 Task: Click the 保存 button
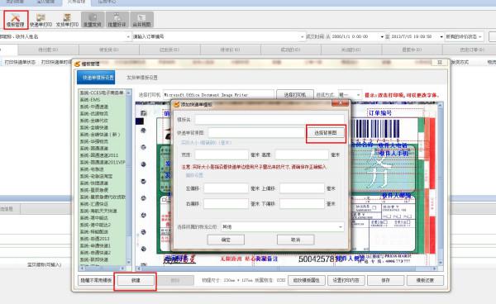pos(385,280)
